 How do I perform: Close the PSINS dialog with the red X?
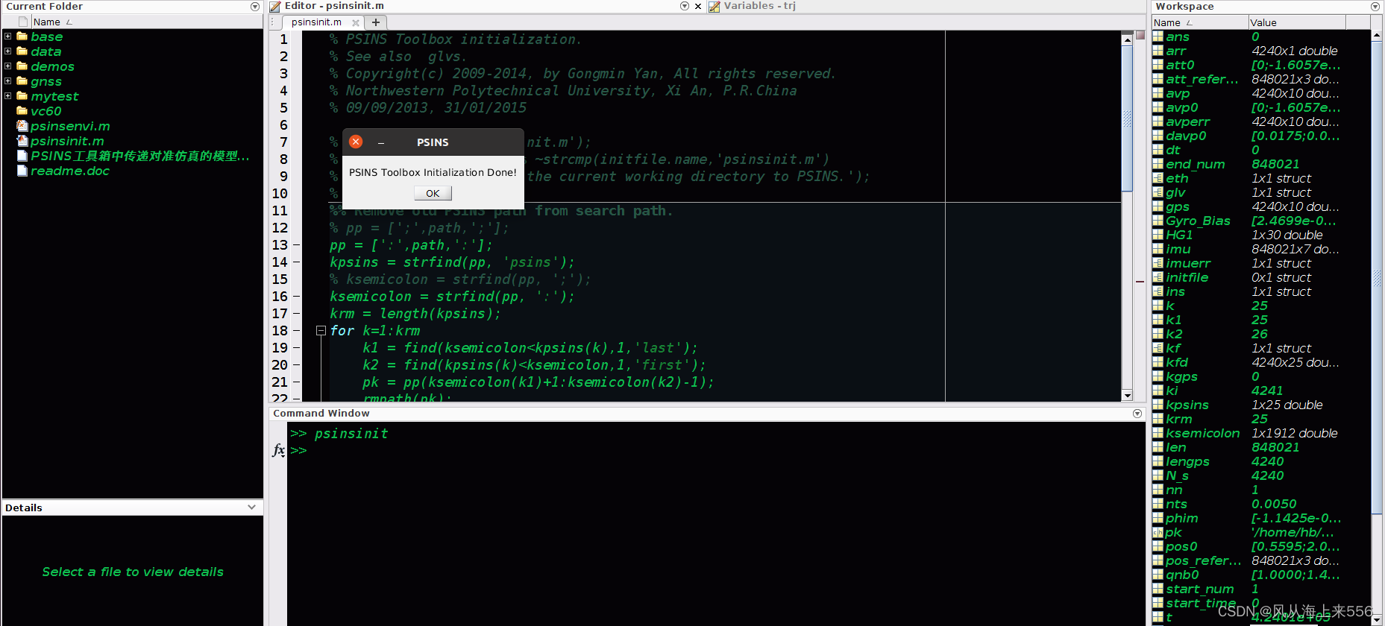pos(356,142)
